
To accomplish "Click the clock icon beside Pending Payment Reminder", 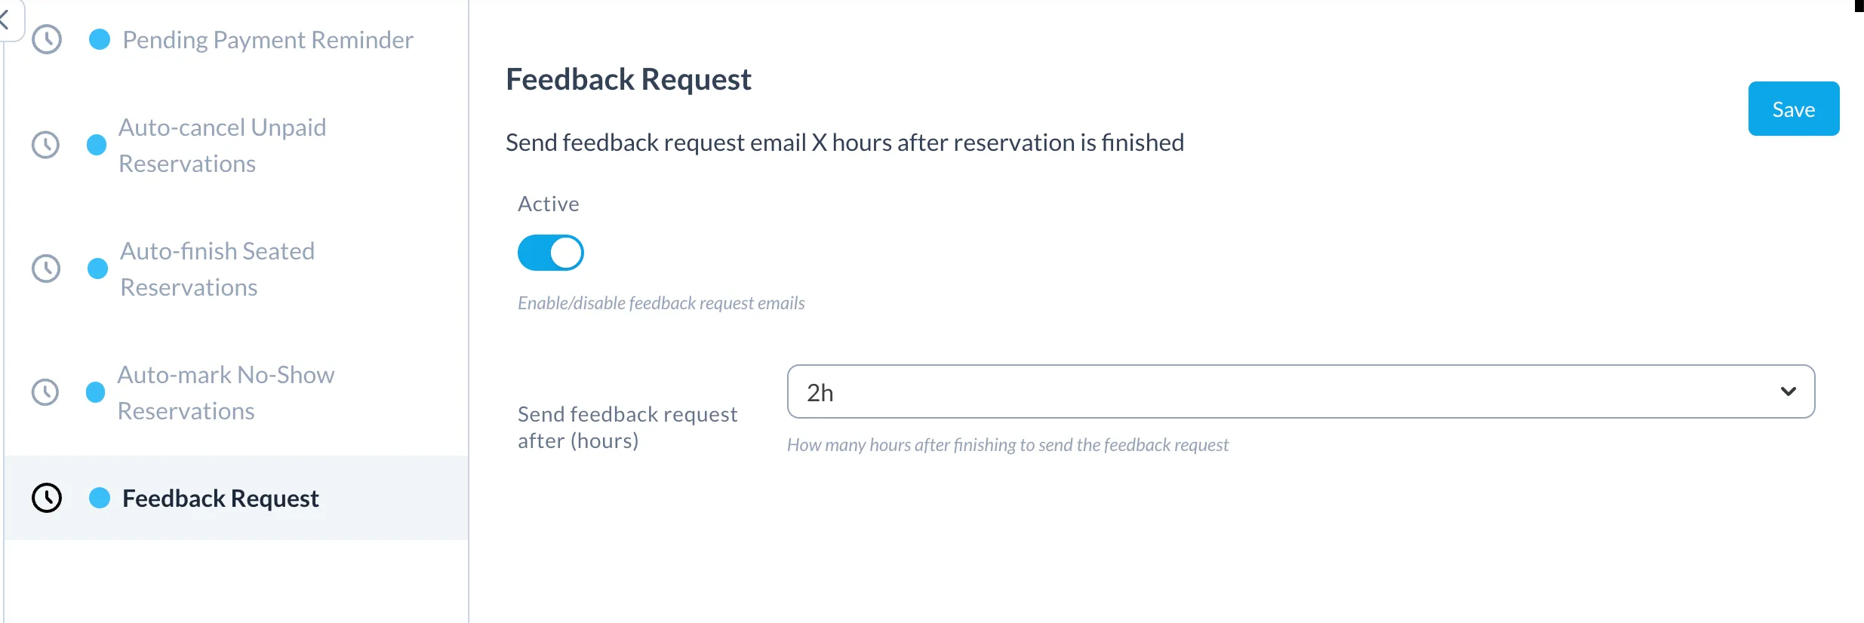I will tap(47, 39).
